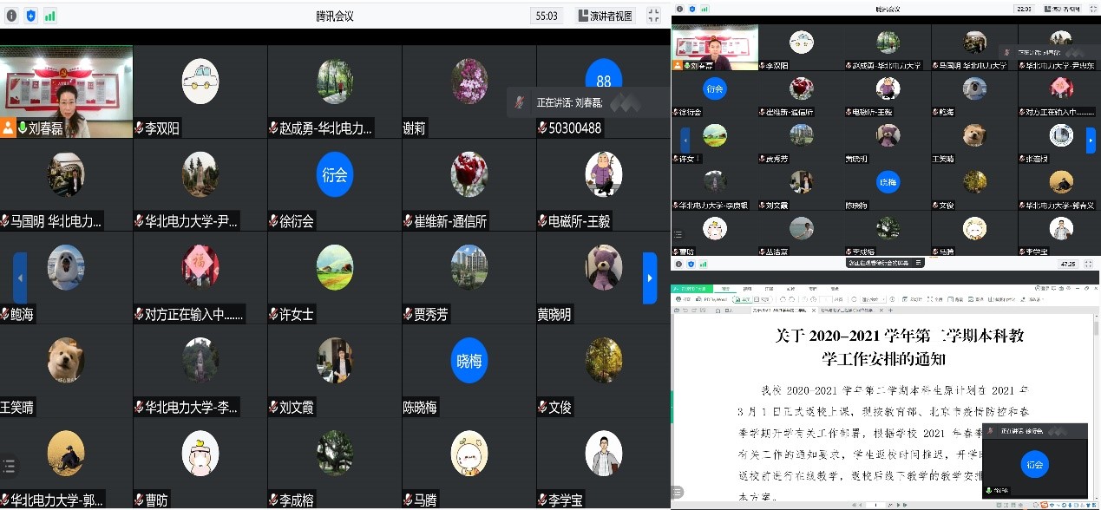Screen dimensions: 1101x510
Task: Check the green network signal bars icon
Action: click(50, 16)
